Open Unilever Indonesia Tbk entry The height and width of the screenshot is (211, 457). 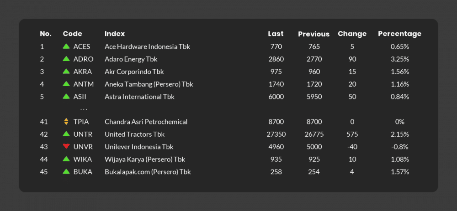point(139,147)
